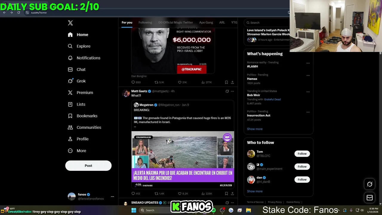Viewport: 382px width, 215px height.
Task: Bookmark the Dan Bongino post
Action: coord(226,82)
